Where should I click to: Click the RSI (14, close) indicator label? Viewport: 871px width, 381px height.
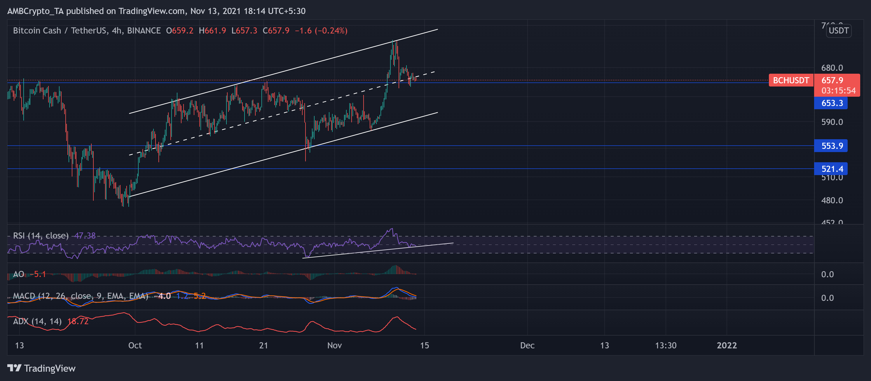41,236
